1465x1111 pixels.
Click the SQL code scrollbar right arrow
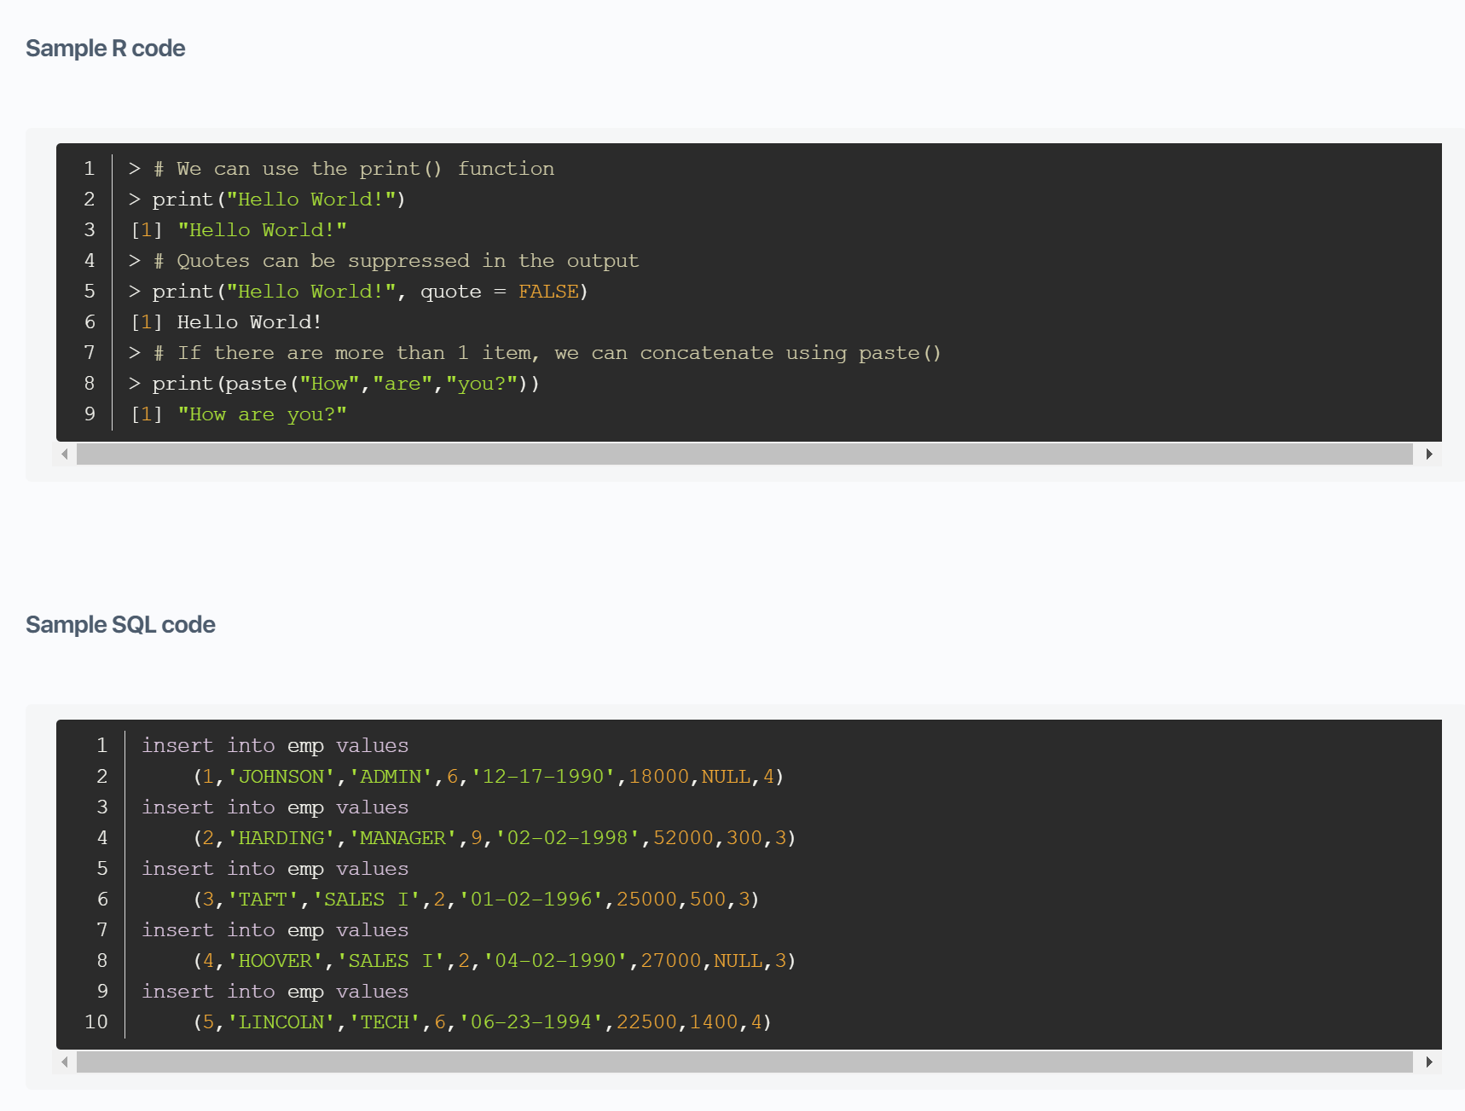point(1429,1062)
